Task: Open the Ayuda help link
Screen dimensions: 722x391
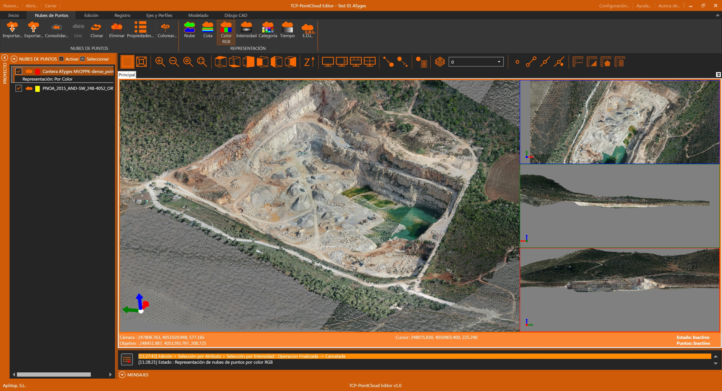Action: (644, 5)
